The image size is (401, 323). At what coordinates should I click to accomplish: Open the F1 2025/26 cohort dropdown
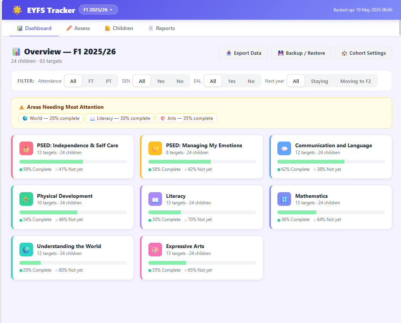pyautogui.click(x=98, y=10)
